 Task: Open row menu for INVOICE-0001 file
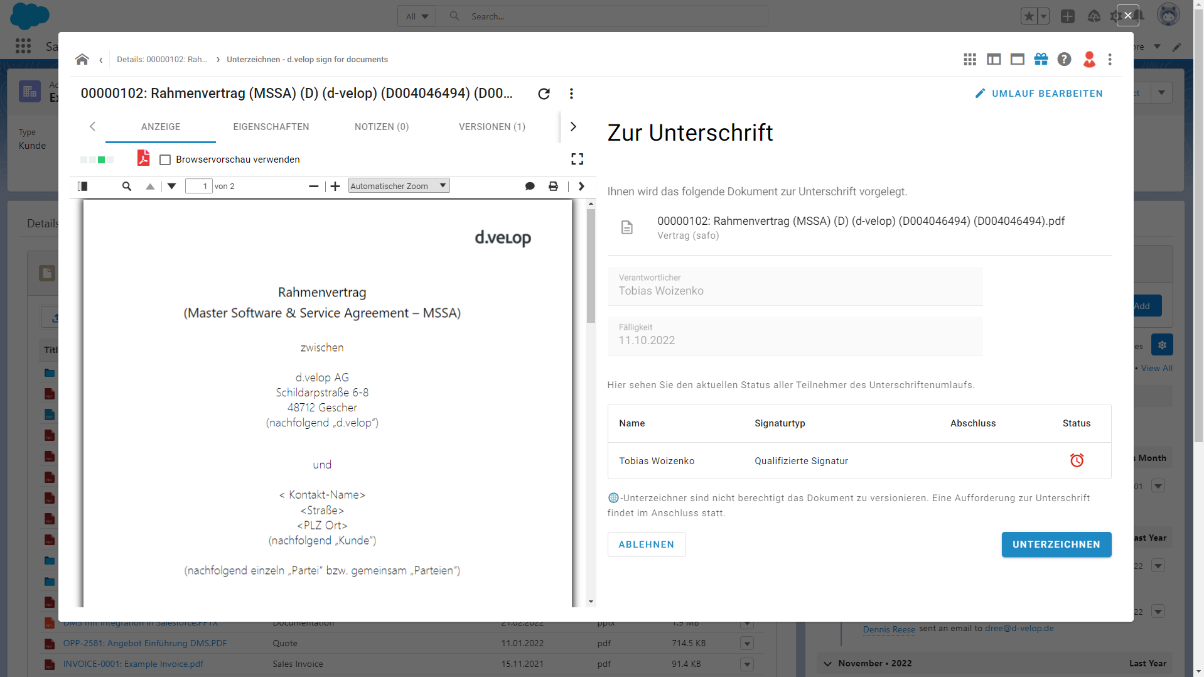click(x=746, y=664)
